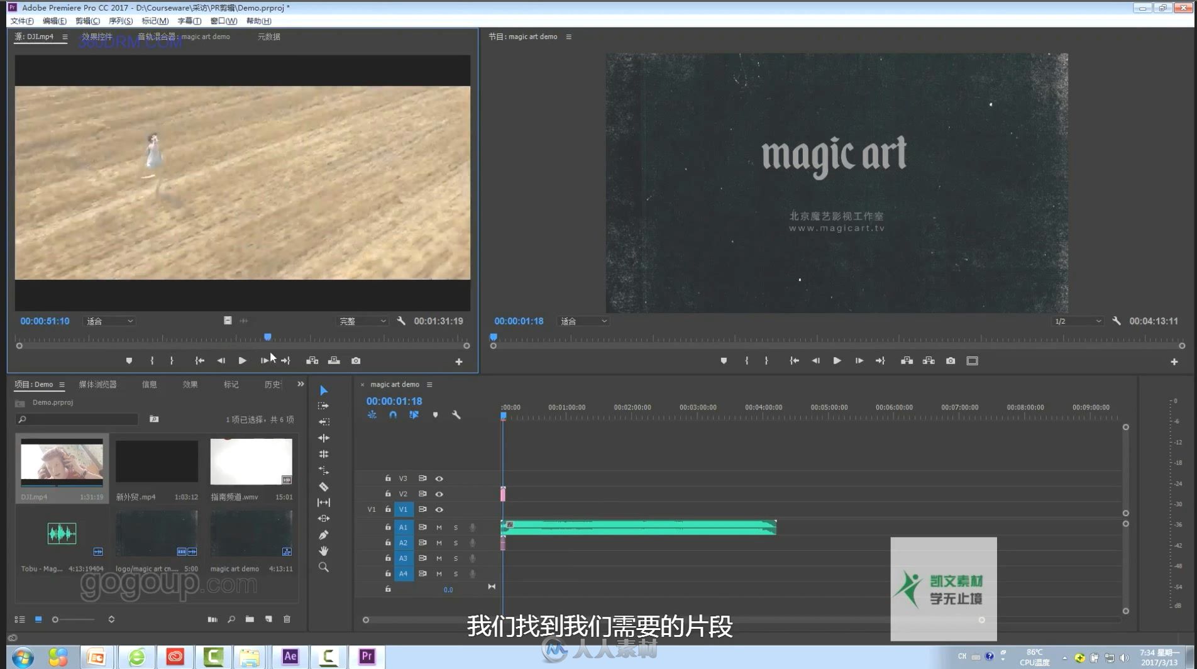Mute audio track A3
This screenshot has height=669, width=1197.
point(439,558)
